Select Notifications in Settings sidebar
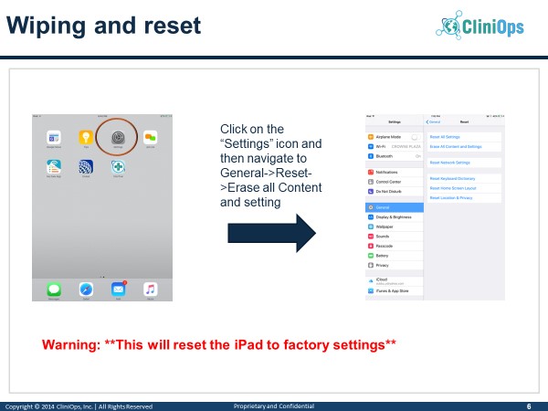Viewport: 548px width, 411px height. (395, 172)
